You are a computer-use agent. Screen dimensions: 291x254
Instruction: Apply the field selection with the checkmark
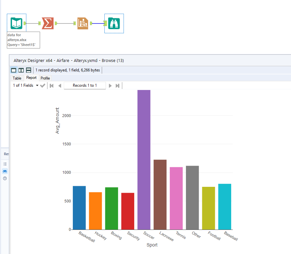click(x=42, y=85)
